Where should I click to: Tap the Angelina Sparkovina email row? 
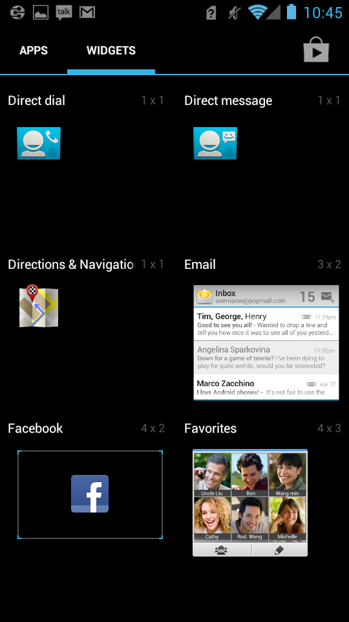pos(266,357)
